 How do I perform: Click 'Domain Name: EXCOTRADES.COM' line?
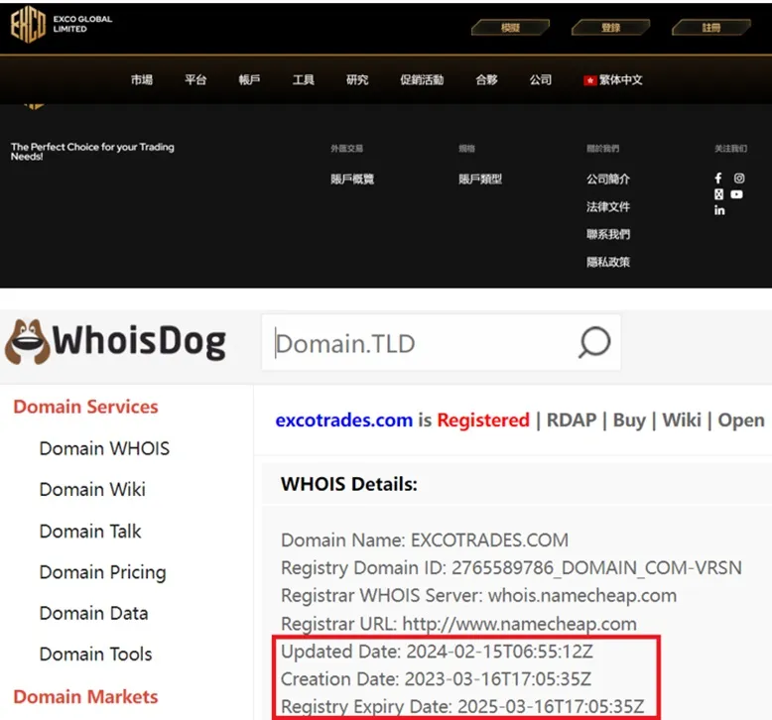tap(425, 540)
